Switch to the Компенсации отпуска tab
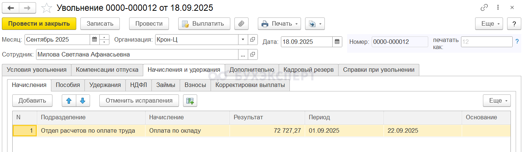The image size is (522, 152). pyautogui.click(x=107, y=69)
